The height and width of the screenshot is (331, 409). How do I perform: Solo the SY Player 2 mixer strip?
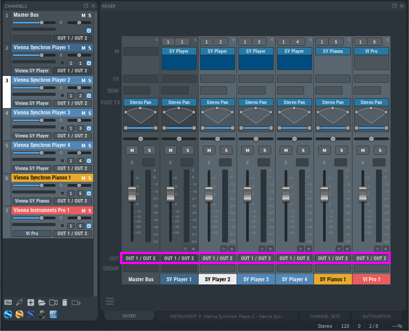click(x=226, y=150)
